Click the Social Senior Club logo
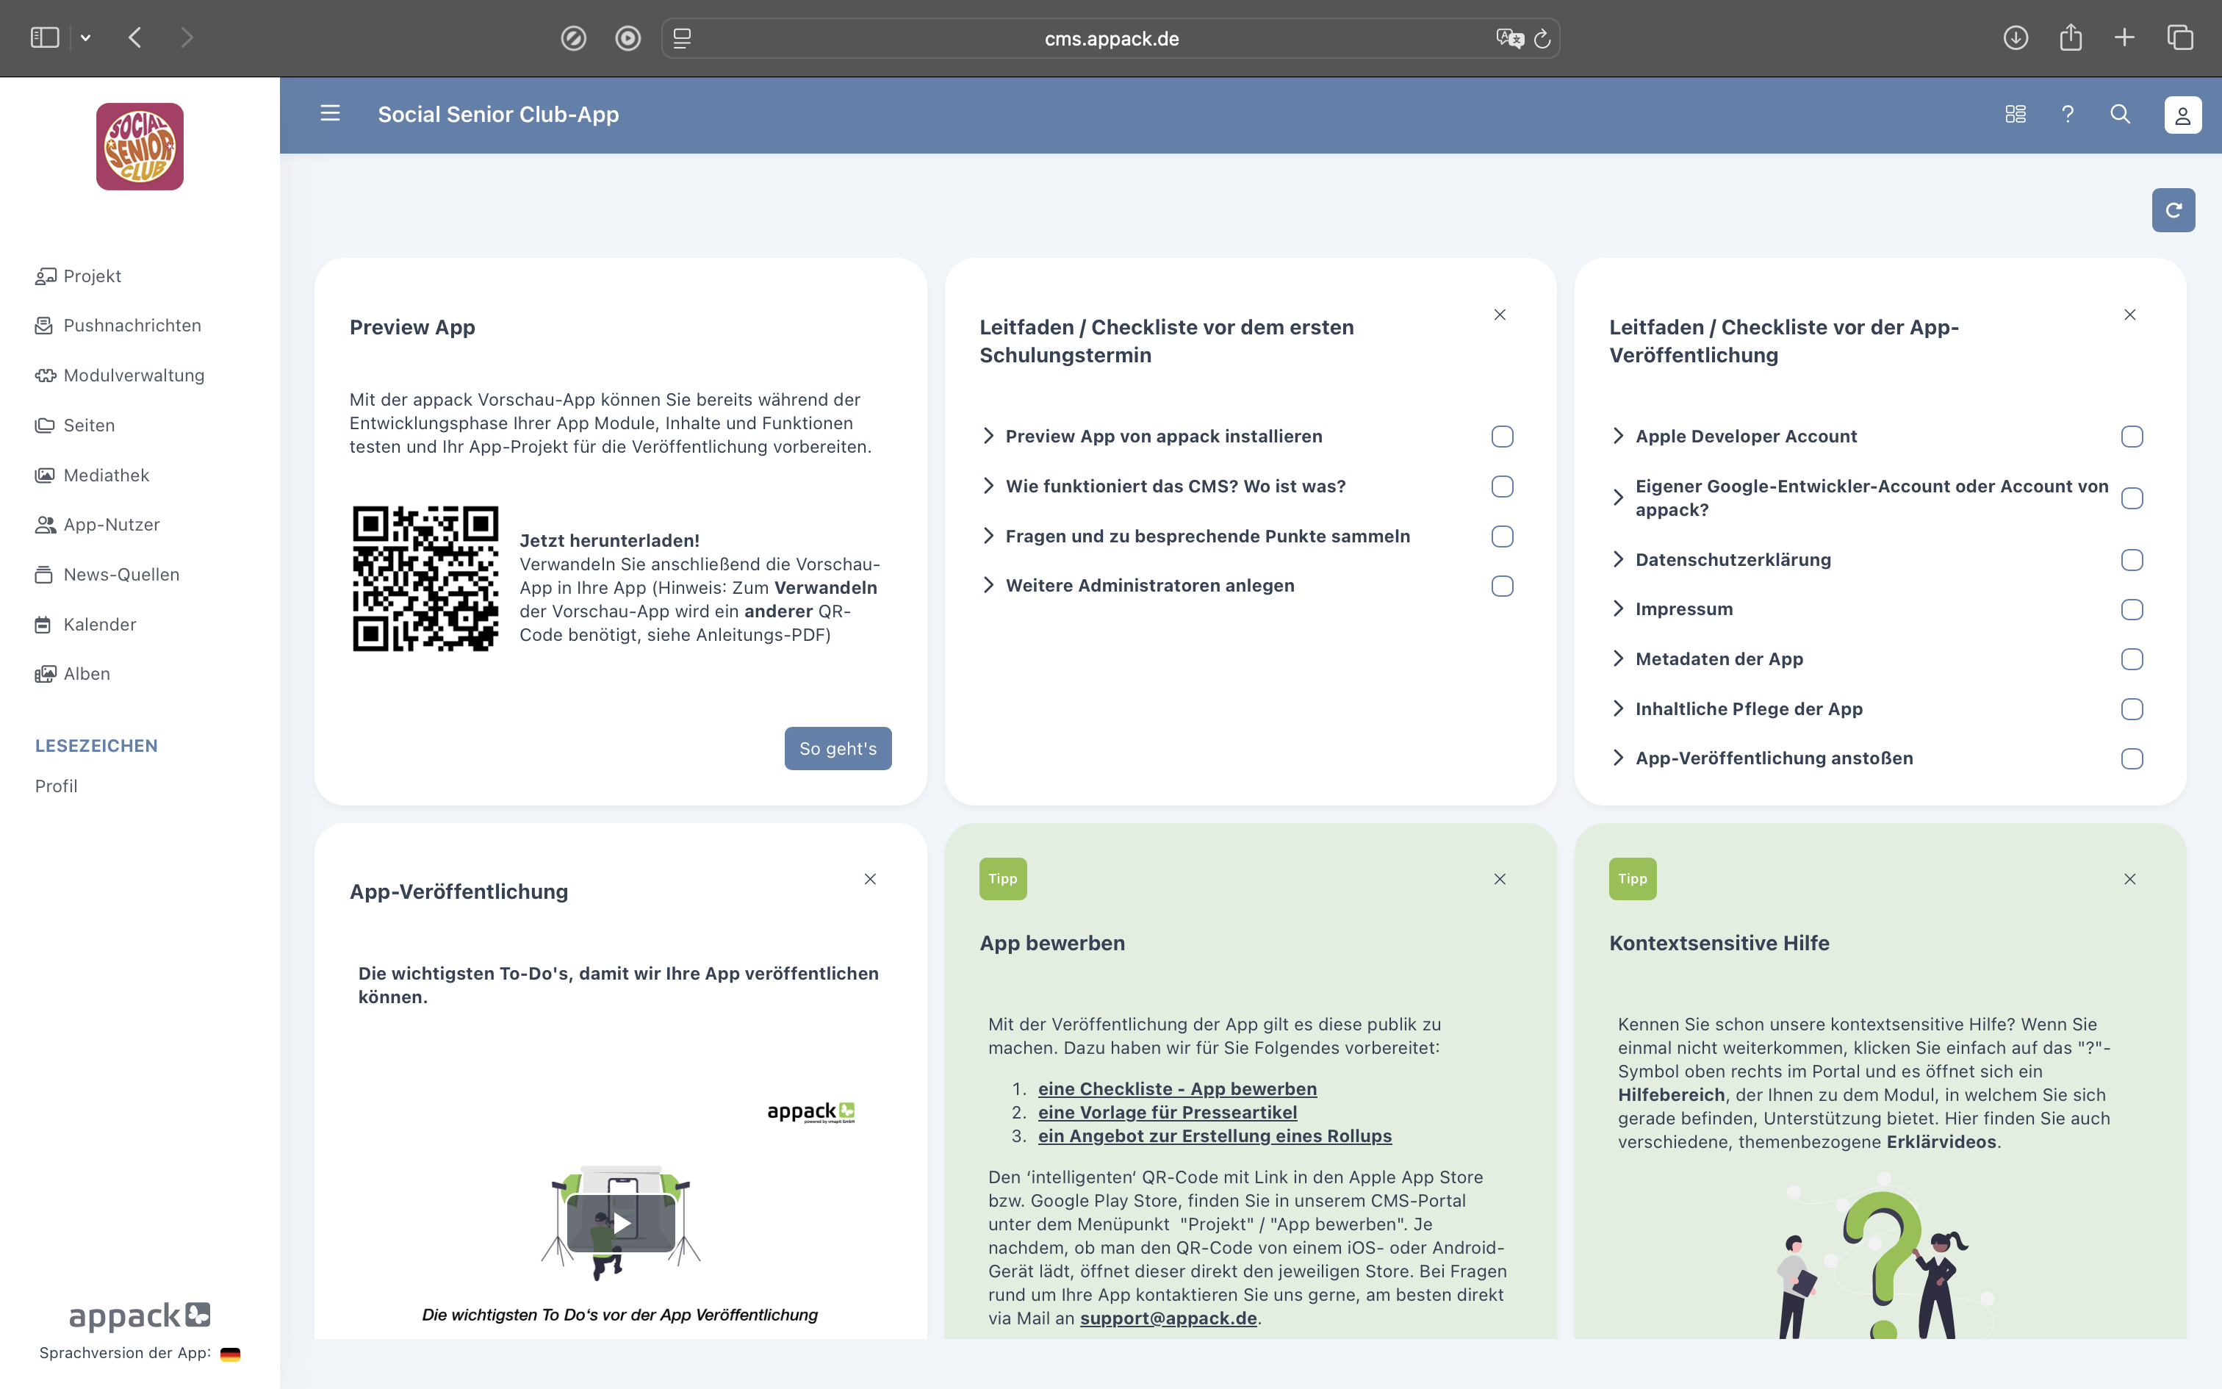Image resolution: width=2222 pixels, height=1389 pixels. tap(140, 147)
